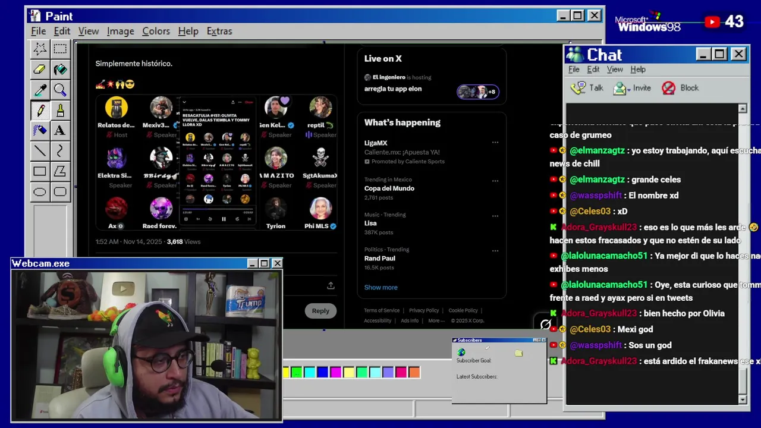Click Show more in What's happening
761x428 pixels.
click(x=380, y=287)
